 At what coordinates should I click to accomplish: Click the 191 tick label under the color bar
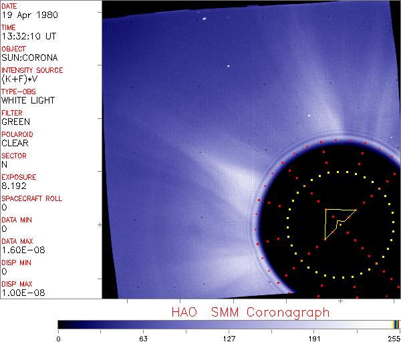pos(314,337)
